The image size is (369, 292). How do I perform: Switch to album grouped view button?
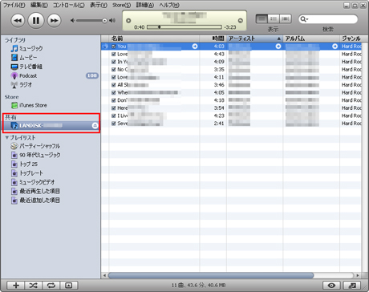(274, 18)
